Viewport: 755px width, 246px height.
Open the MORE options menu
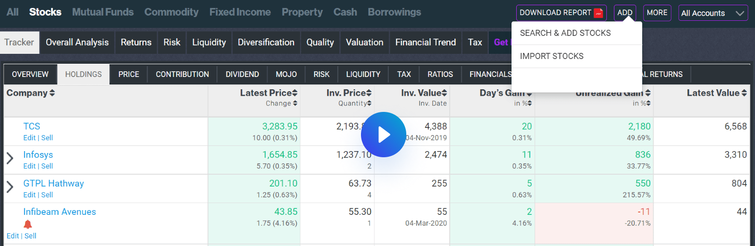657,13
